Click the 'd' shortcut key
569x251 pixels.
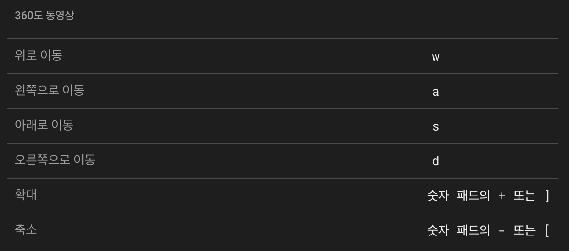[435, 161]
